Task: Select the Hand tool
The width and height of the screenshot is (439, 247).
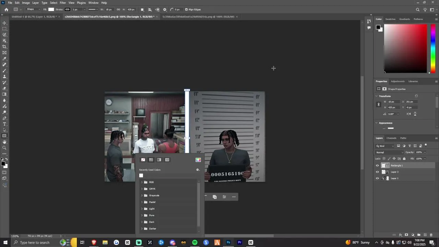Action: (x=4, y=142)
